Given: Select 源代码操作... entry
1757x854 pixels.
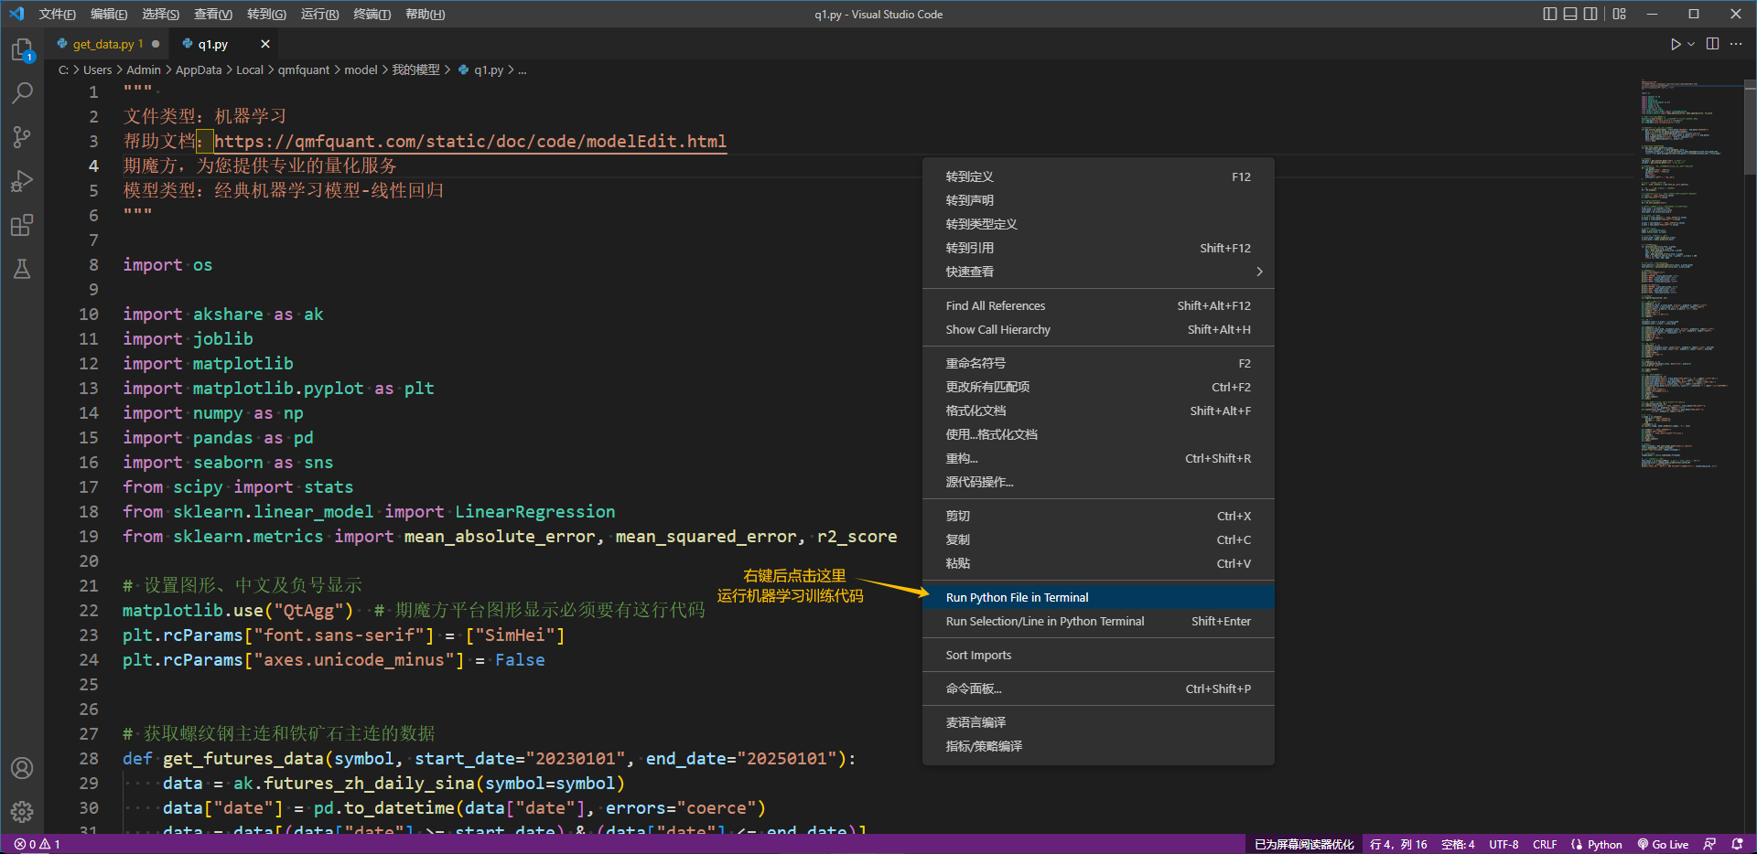Looking at the screenshot, I should coord(1098,482).
